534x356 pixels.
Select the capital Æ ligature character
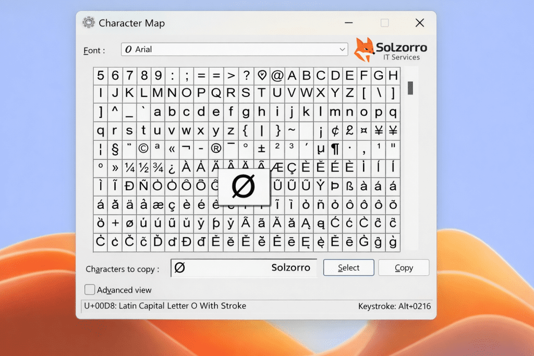click(277, 168)
